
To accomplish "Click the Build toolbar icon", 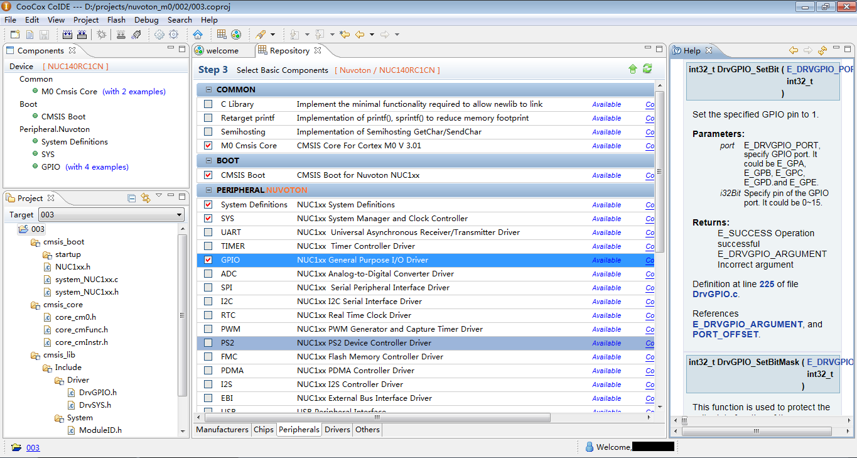I will 67,35.
